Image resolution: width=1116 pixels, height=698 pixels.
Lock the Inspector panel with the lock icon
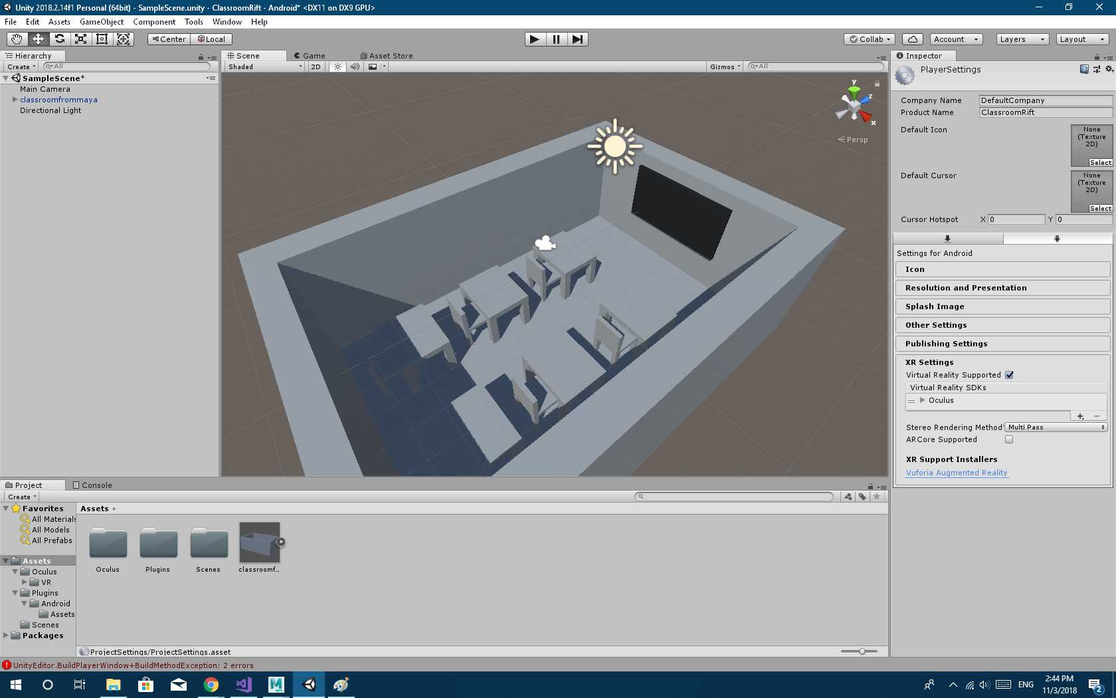1097,57
